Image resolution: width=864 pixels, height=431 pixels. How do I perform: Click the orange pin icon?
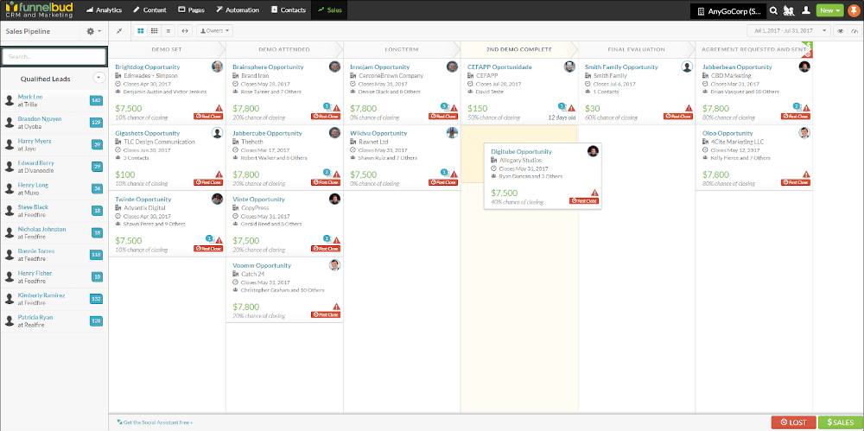click(853, 10)
